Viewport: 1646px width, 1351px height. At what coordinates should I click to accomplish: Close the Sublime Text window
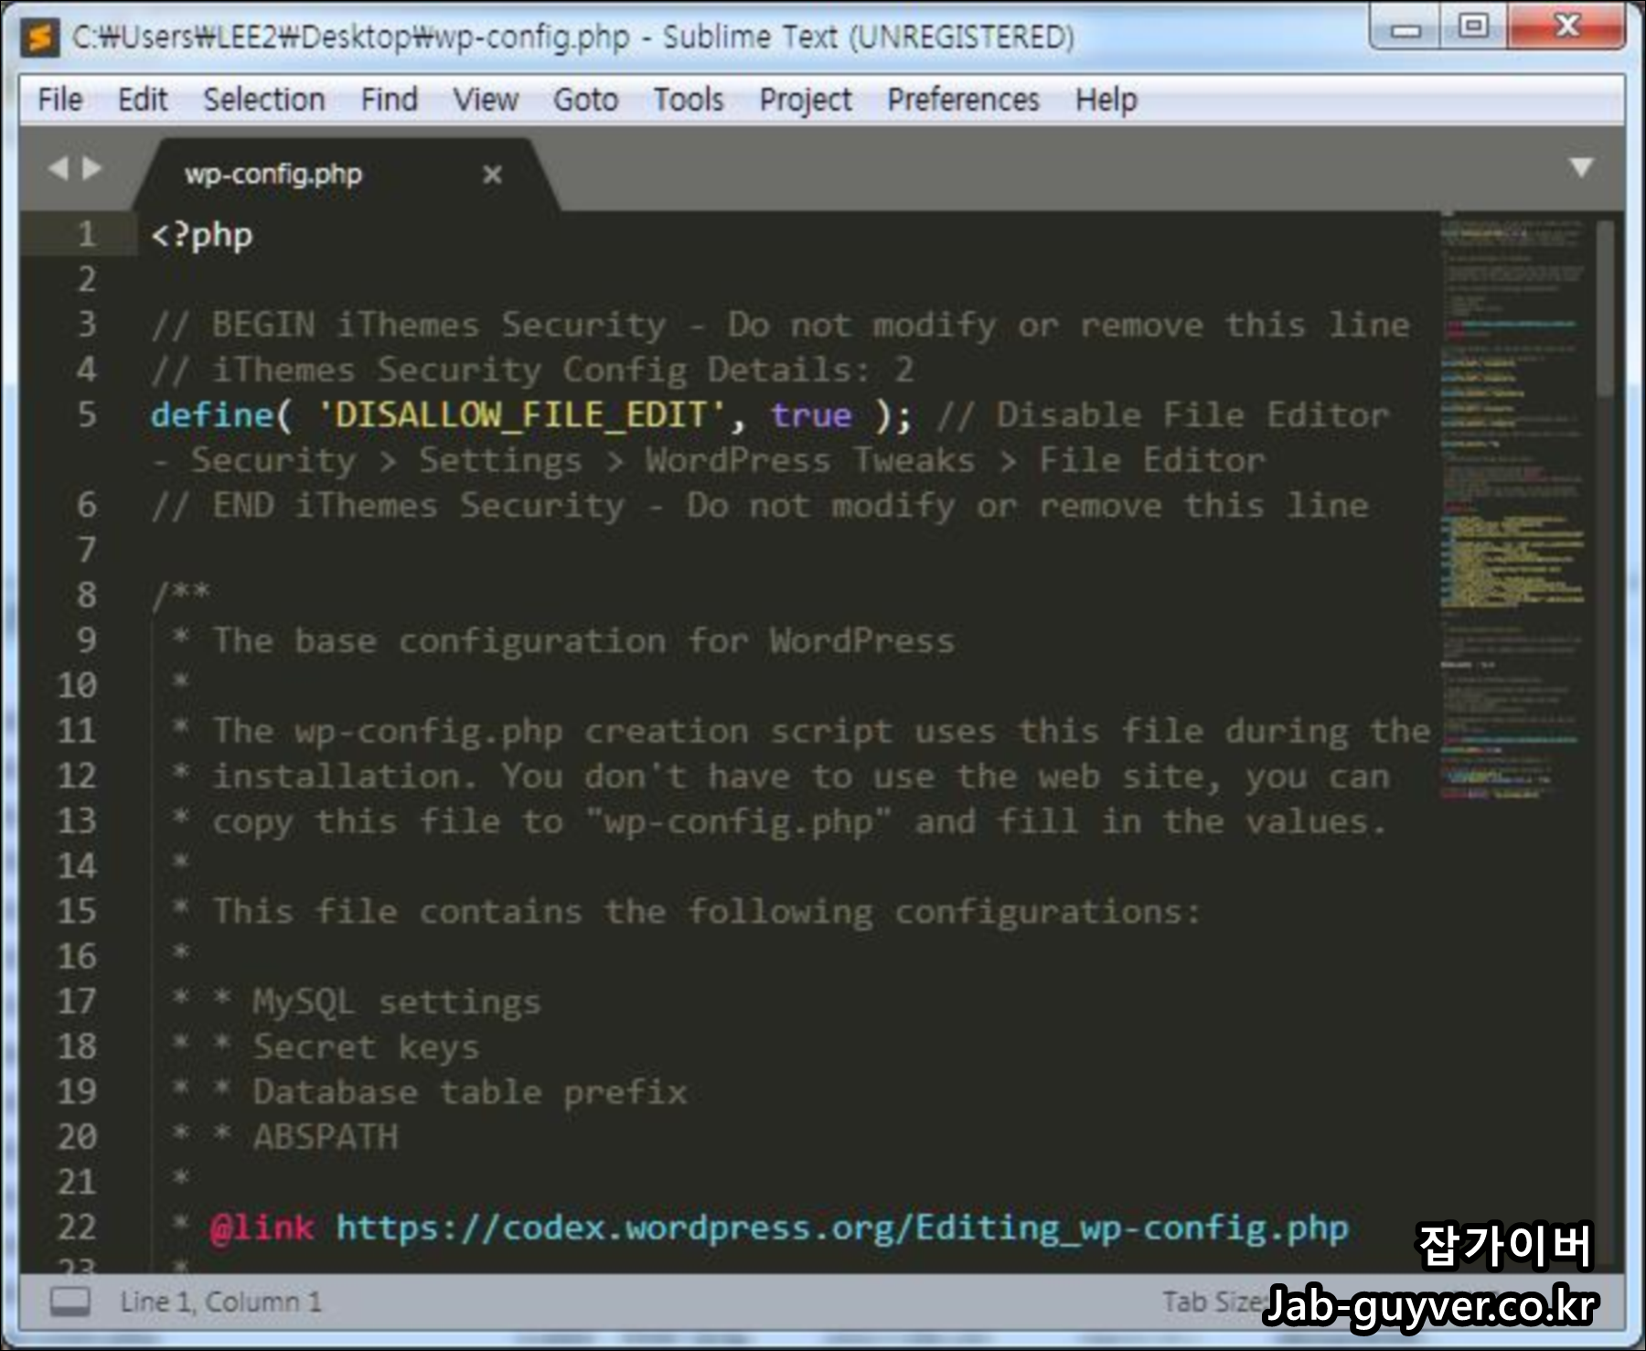(x=1566, y=26)
